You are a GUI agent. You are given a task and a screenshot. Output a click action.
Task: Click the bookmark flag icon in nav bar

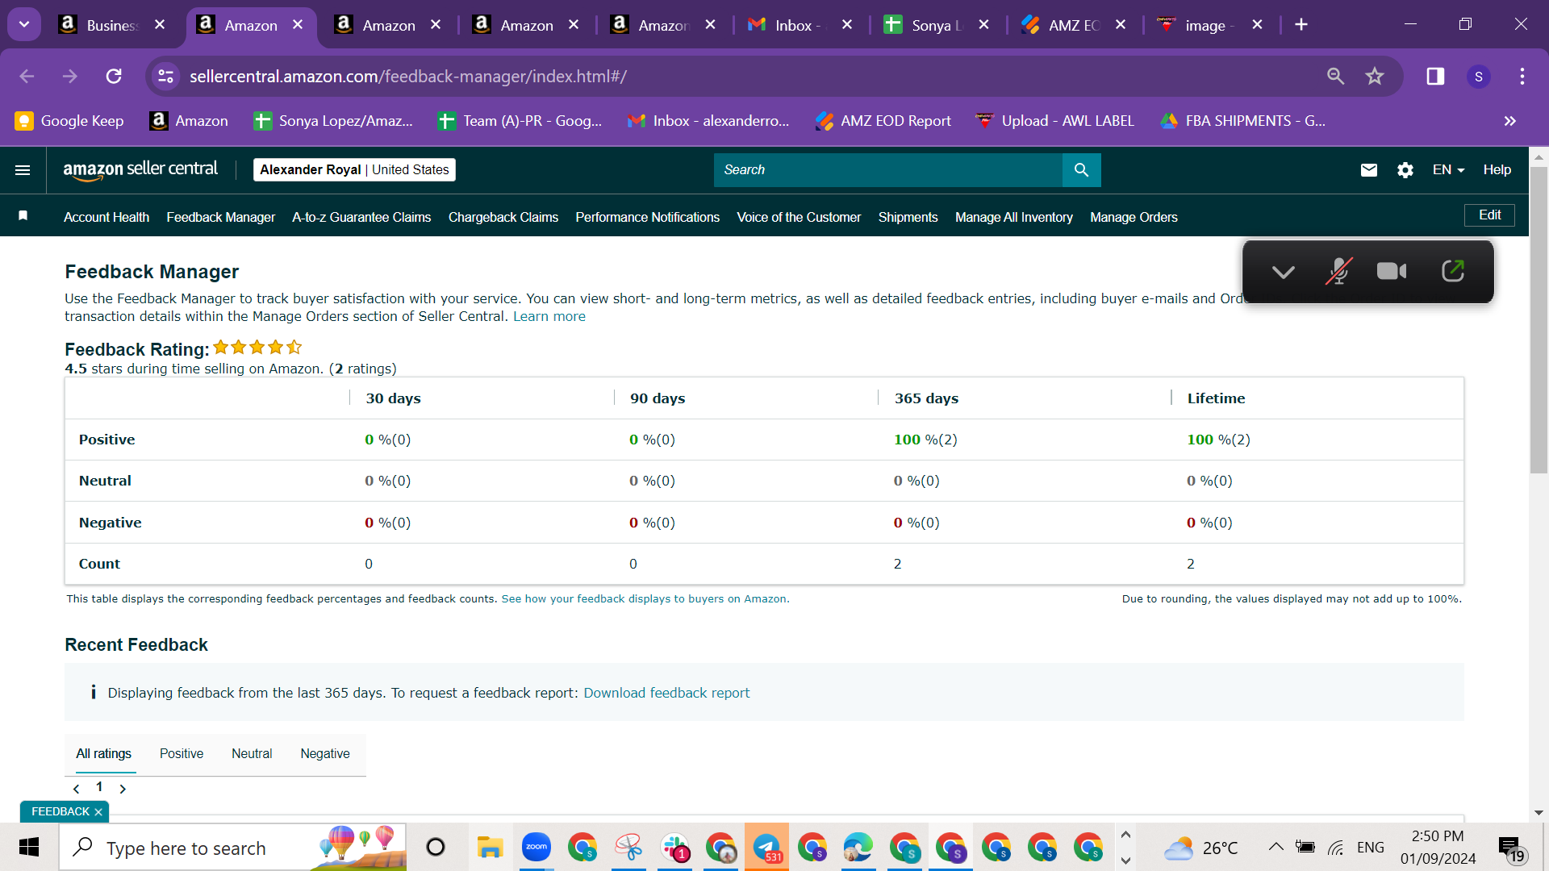click(23, 215)
